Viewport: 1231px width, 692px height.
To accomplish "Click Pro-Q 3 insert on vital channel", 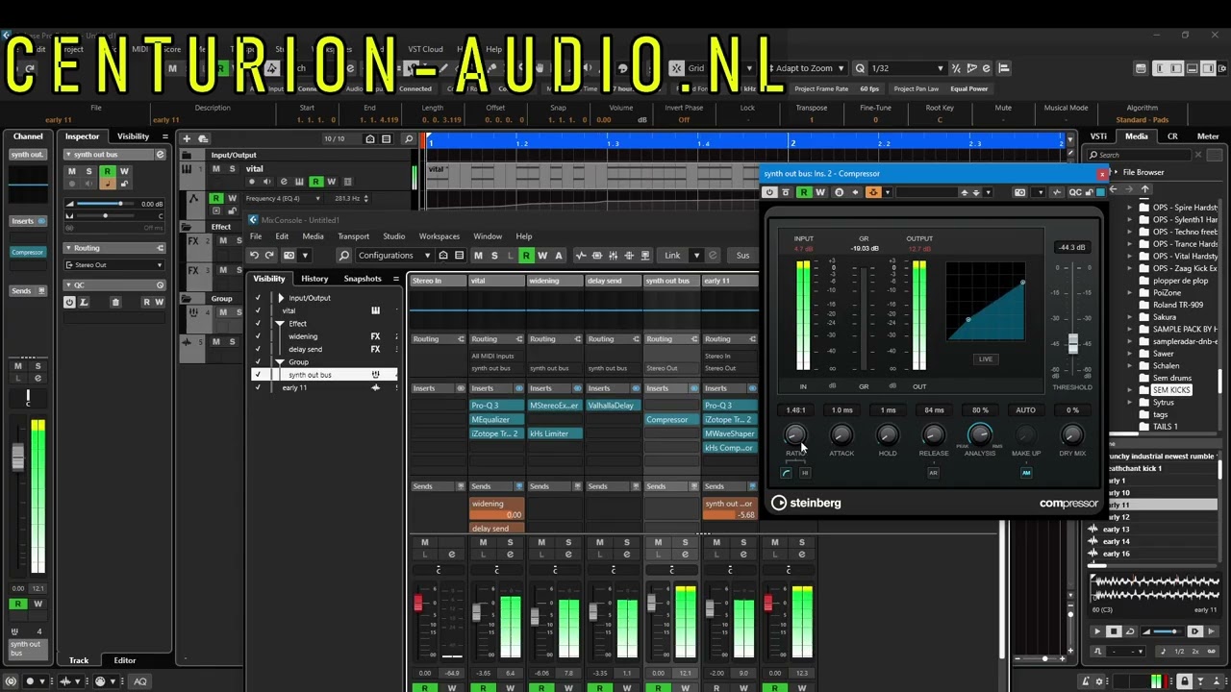I will pyautogui.click(x=496, y=406).
